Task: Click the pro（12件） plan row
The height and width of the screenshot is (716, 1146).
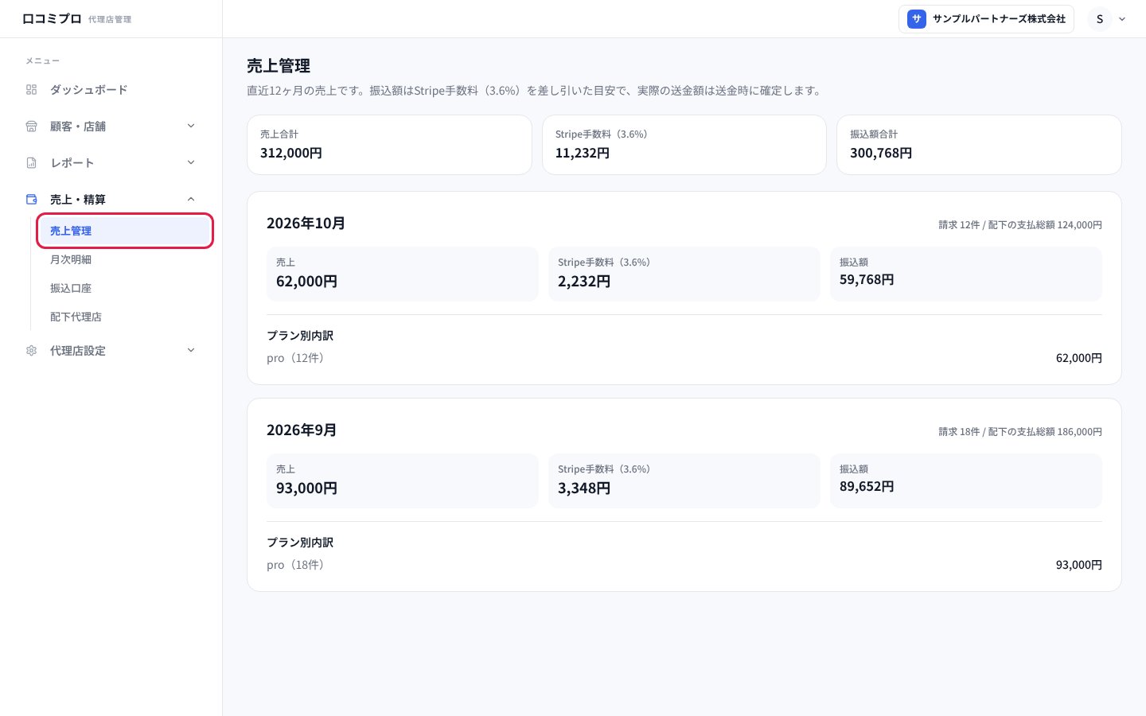Action: 684,358
